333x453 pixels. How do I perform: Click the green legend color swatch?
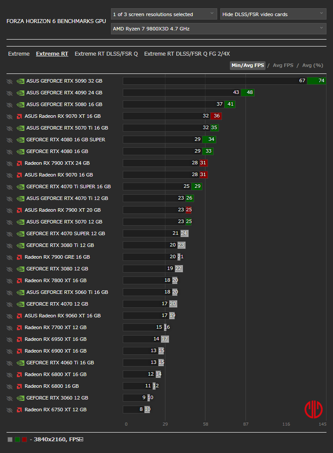[17, 440]
